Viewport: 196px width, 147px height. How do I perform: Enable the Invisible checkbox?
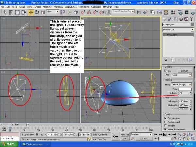pos(165,126)
